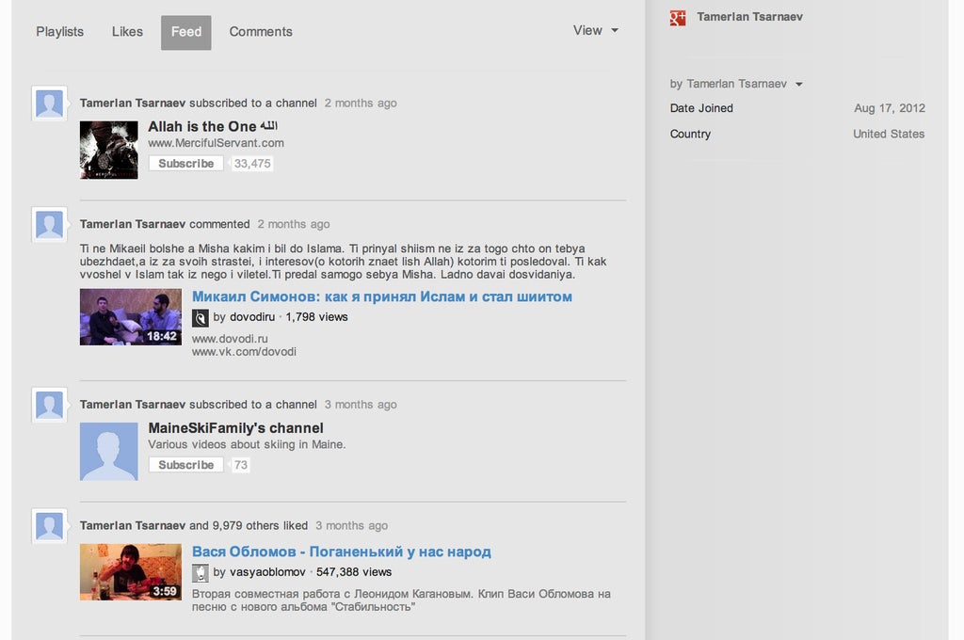Subscribe to Allah is the One channel
Screen dimensions: 964x640
click(185, 164)
